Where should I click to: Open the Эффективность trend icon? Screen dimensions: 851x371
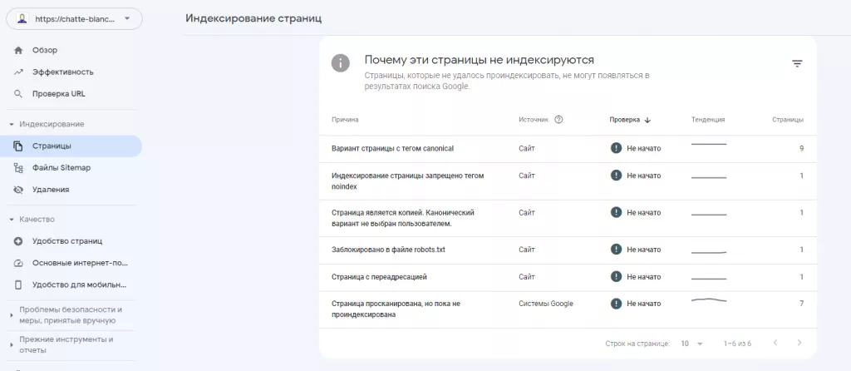pyautogui.click(x=18, y=72)
